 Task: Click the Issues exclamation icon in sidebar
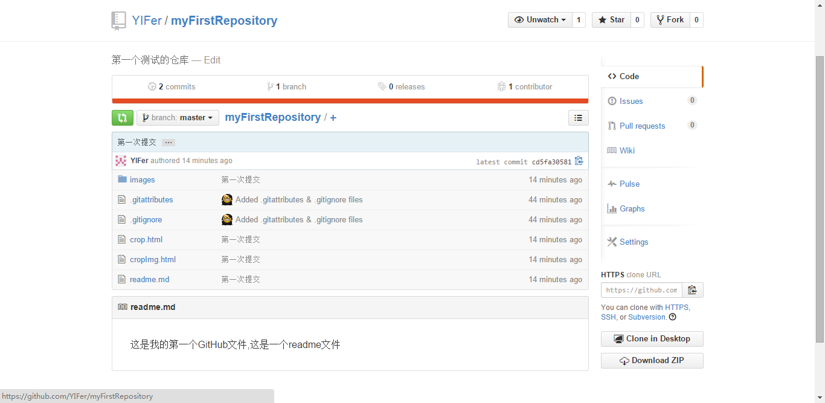pyautogui.click(x=612, y=101)
